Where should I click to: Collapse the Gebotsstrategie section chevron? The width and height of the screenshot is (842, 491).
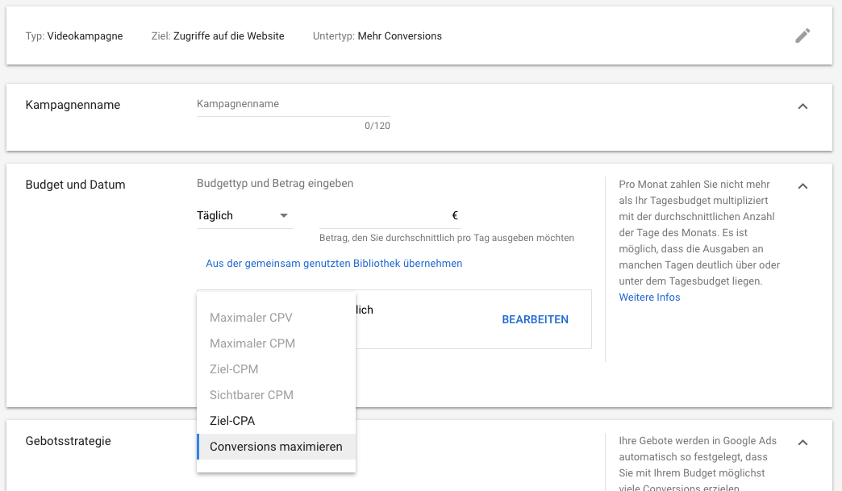tap(802, 443)
